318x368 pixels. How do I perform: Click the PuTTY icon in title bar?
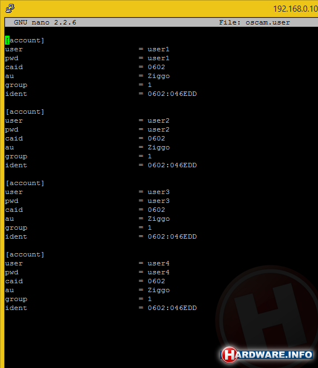click(x=10, y=8)
